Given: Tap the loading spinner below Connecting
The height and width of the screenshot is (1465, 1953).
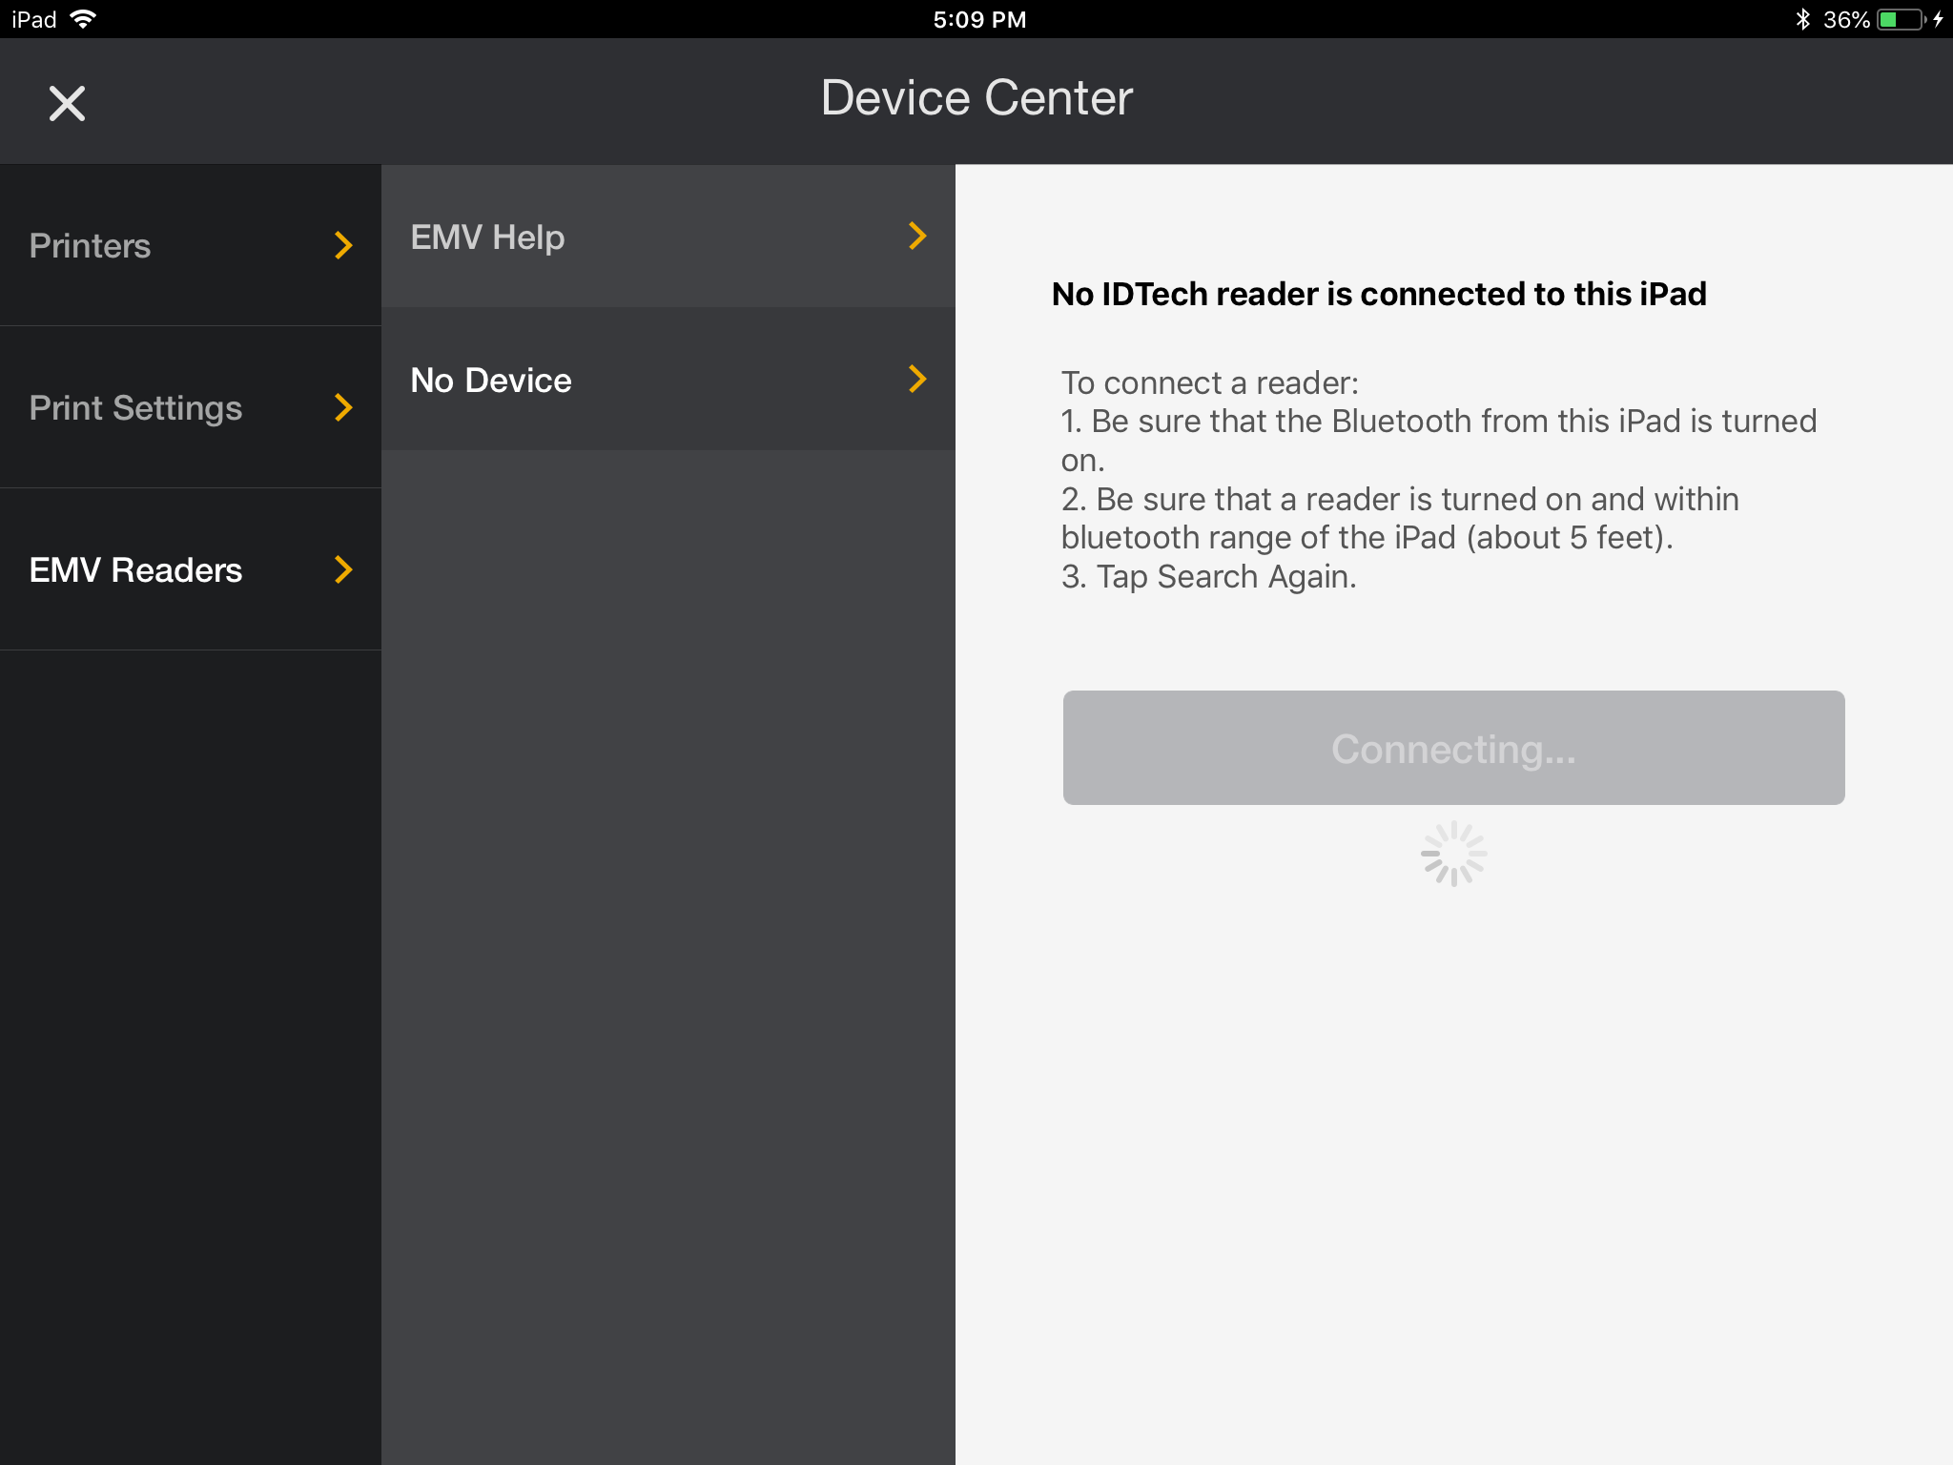Looking at the screenshot, I should click(x=1453, y=854).
